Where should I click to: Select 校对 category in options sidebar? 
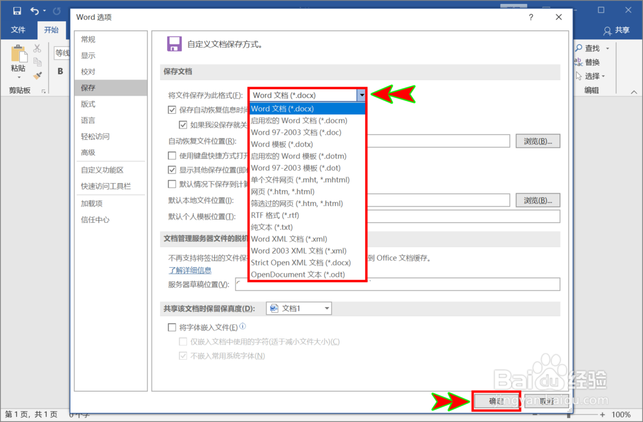click(111, 72)
